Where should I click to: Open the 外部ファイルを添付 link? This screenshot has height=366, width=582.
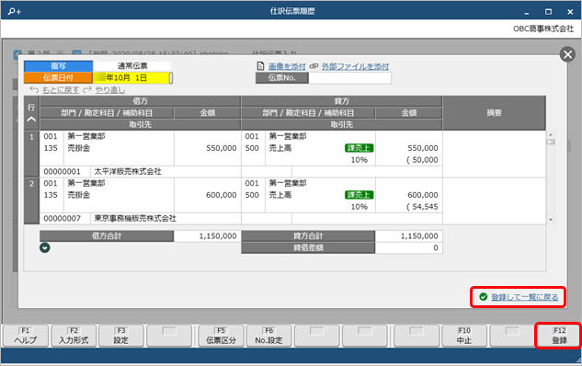pos(355,66)
